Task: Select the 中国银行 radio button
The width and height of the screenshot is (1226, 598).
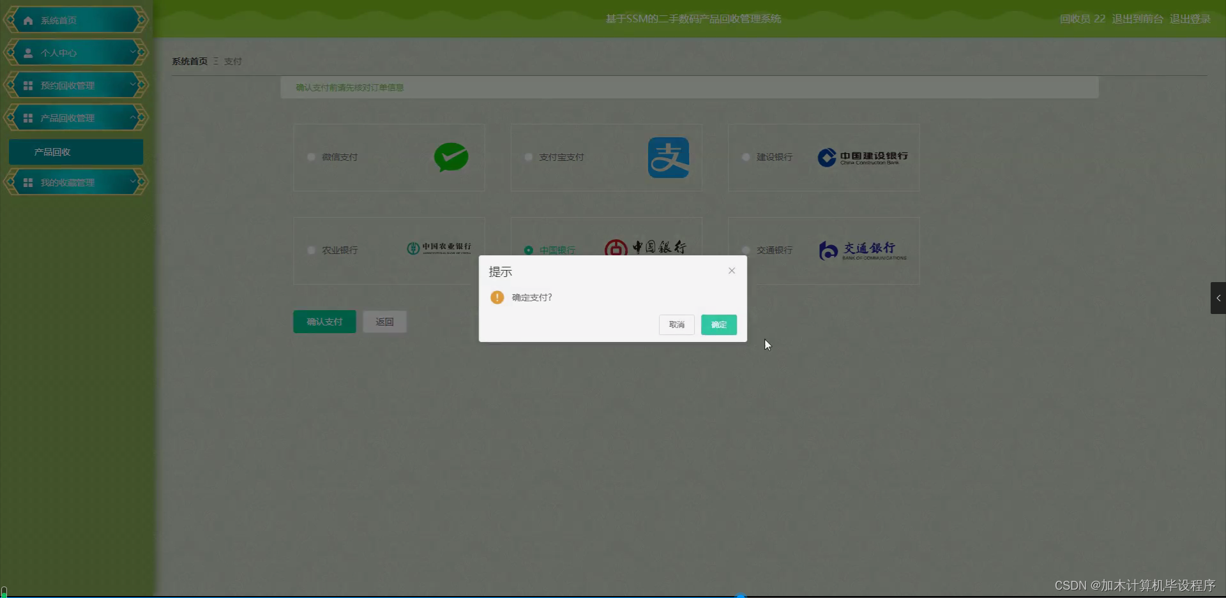Action: (528, 250)
